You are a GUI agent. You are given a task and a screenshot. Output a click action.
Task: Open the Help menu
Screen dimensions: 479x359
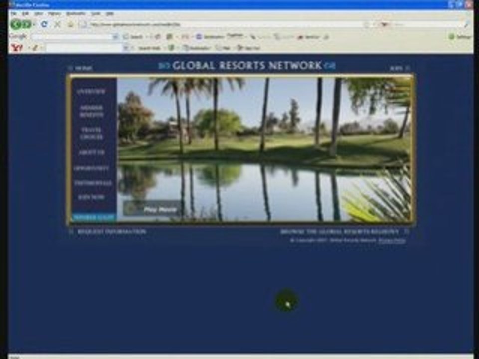click(110, 14)
